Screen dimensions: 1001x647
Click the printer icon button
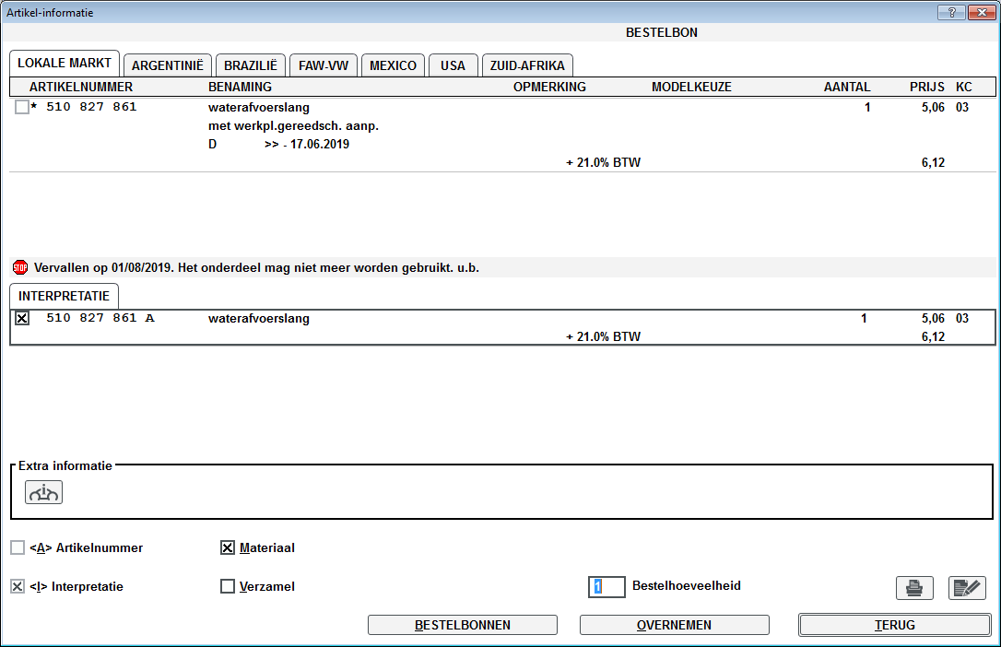[914, 587]
